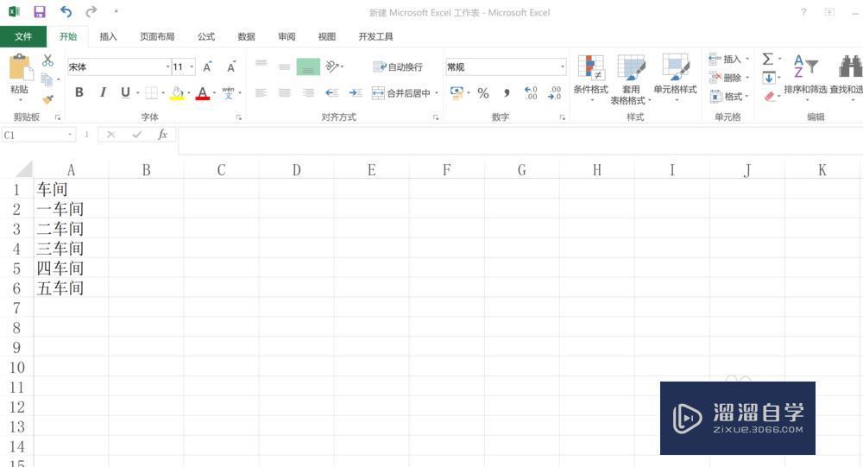Increase the indent
Image resolution: width=863 pixels, height=467 pixels.
[356, 92]
